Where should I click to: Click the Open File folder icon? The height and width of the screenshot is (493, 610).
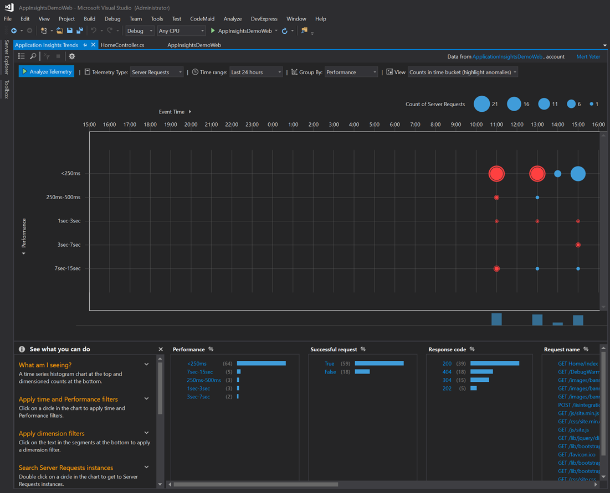coord(59,30)
